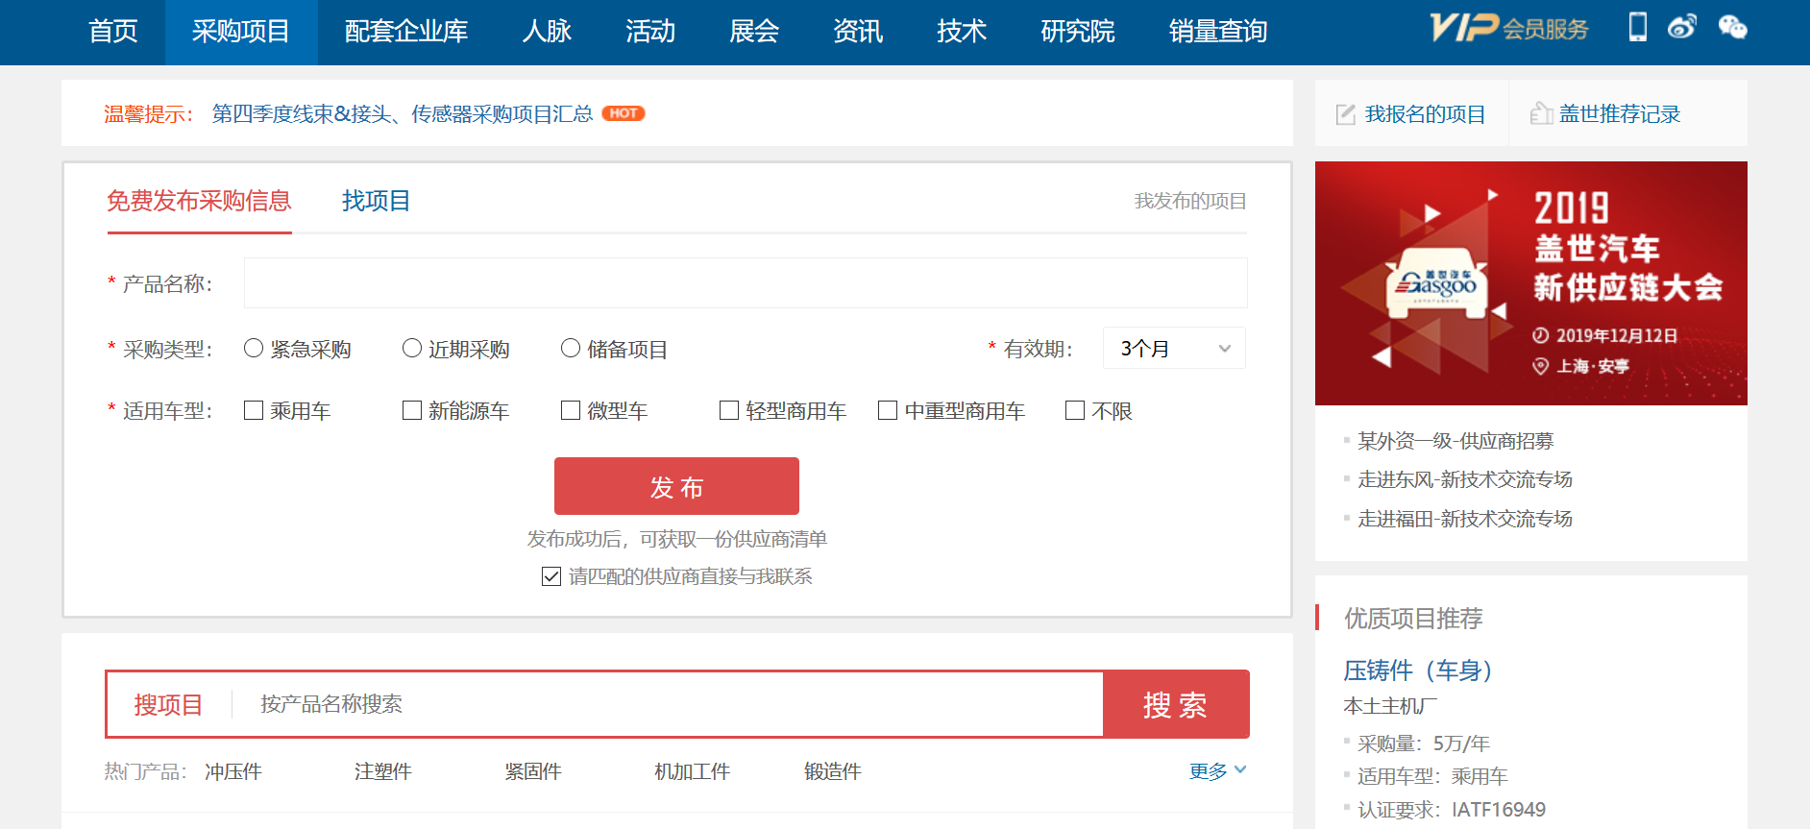Expand 更多 hot products list
This screenshot has width=1810, height=829.
pyautogui.click(x=1217, y=770)
